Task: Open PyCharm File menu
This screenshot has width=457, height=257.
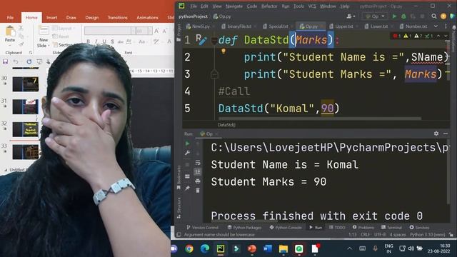Action: pos(194,6)
